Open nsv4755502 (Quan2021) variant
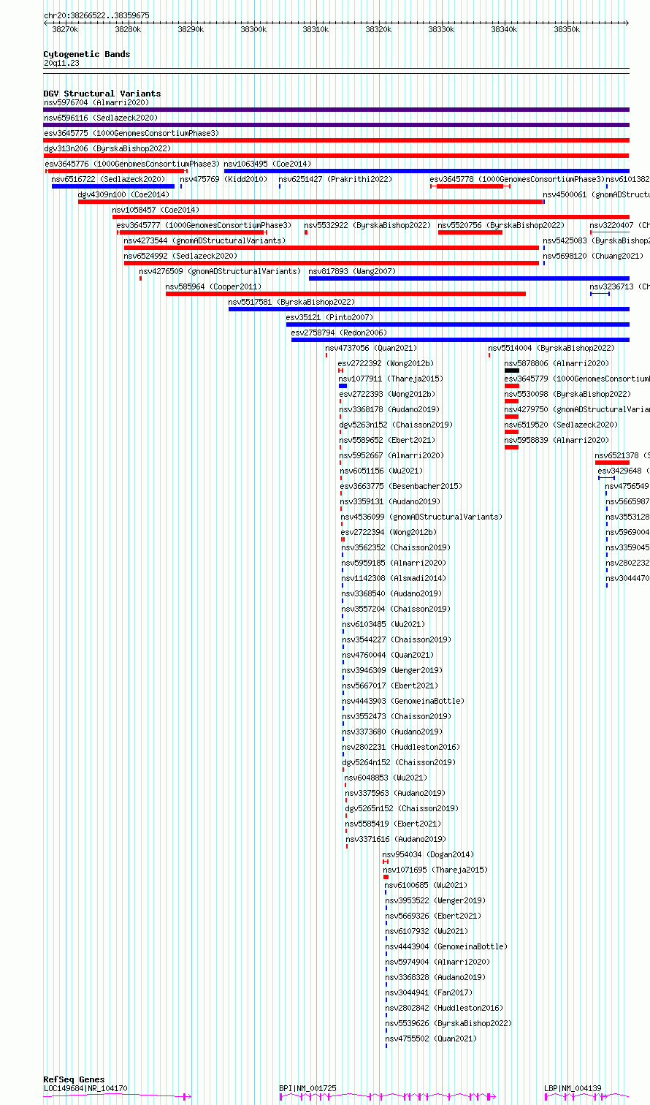The height and width of the screenshot is (1105, 650). (431, 1038)
